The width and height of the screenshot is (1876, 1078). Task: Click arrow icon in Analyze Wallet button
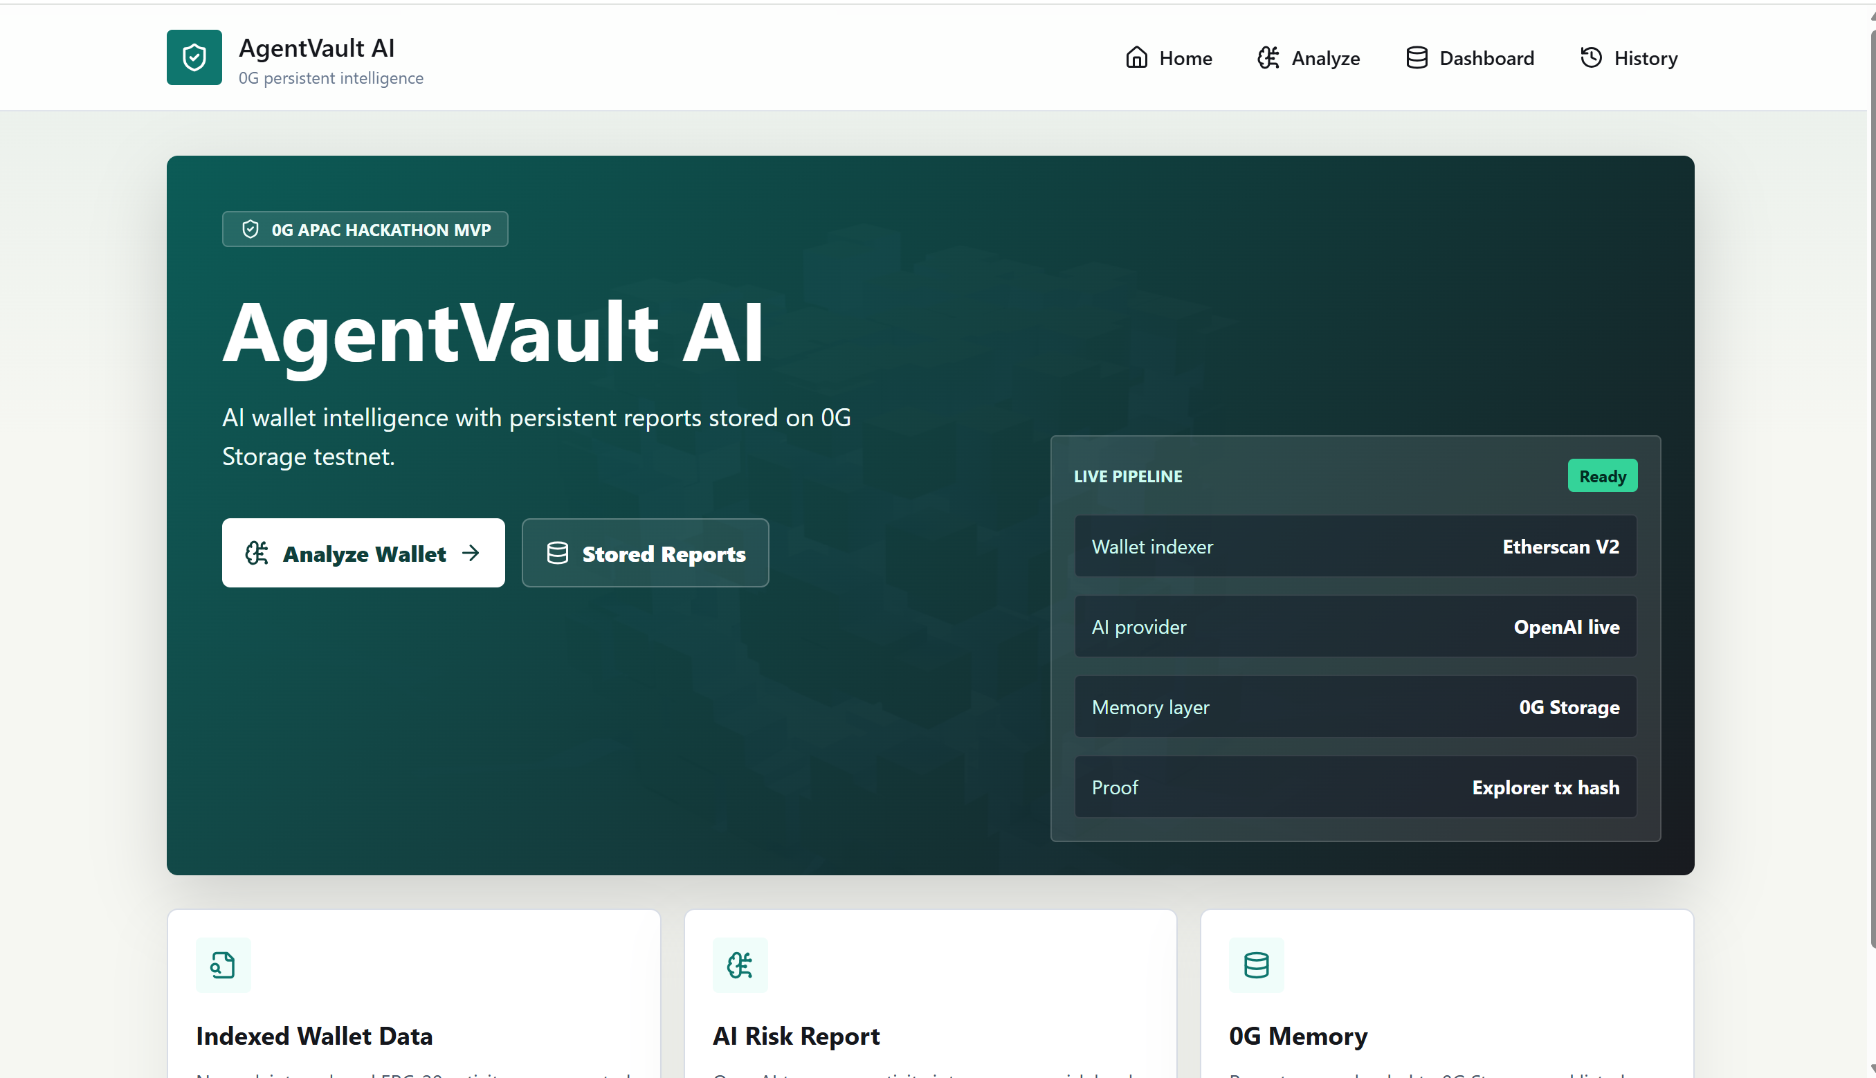(x=471, y=553)
